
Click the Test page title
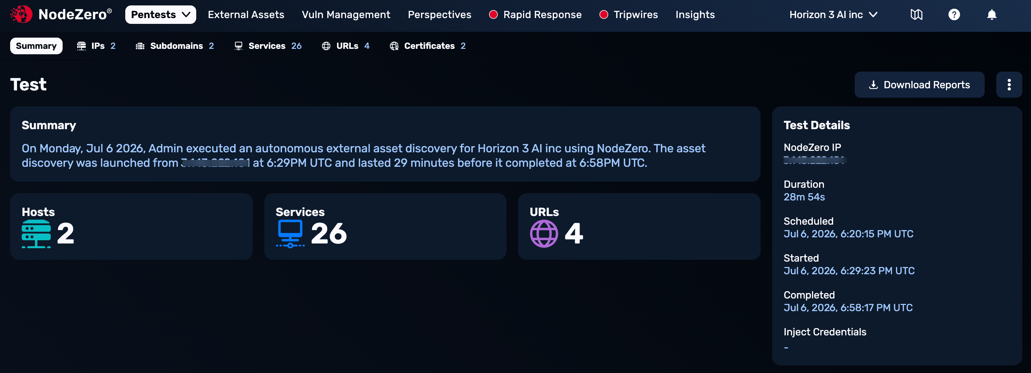[28, 84]
